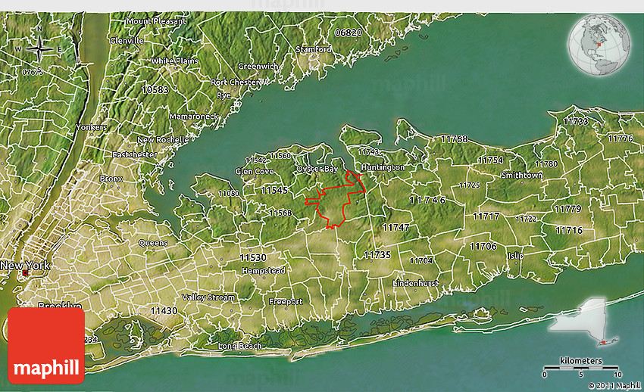The width and height of the screenshot is (644, 392).
Task: Click the Huntington town label
Action: [383, 167]
